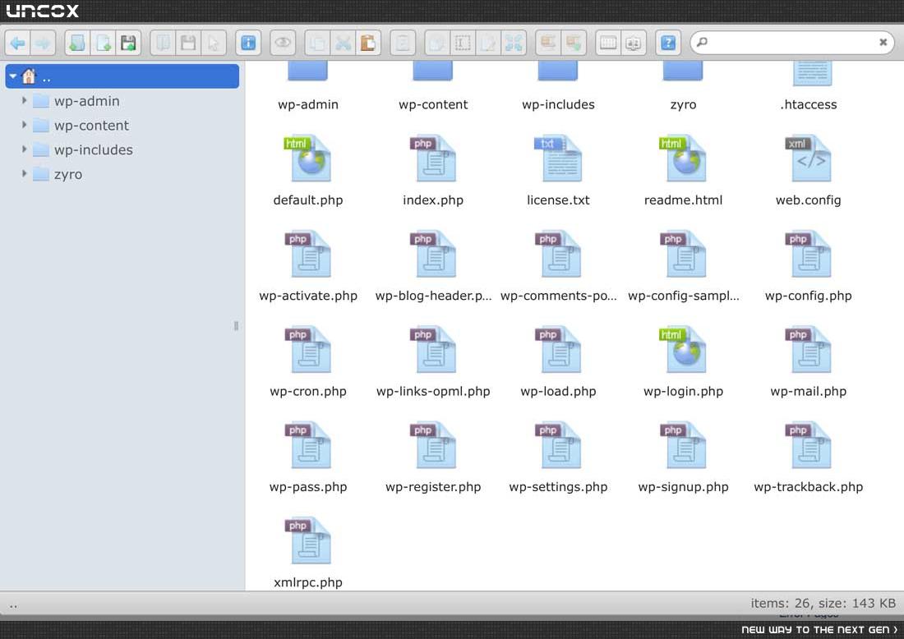904x639 pixels.
Task: Click the zyro folder name in grid
Action: (683, 104)
